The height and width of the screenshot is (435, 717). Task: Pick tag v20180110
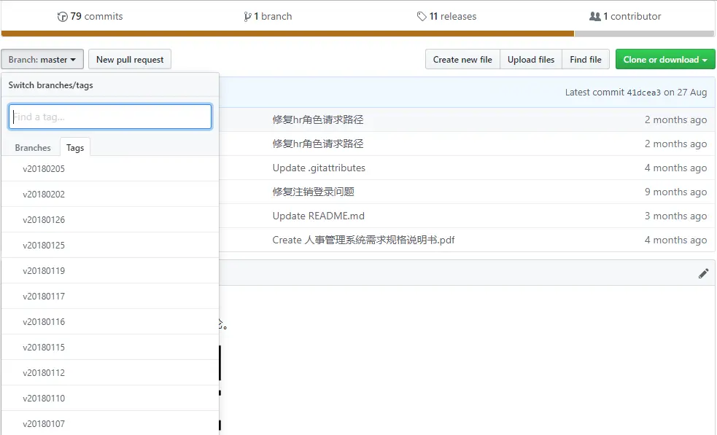point(110,399)
